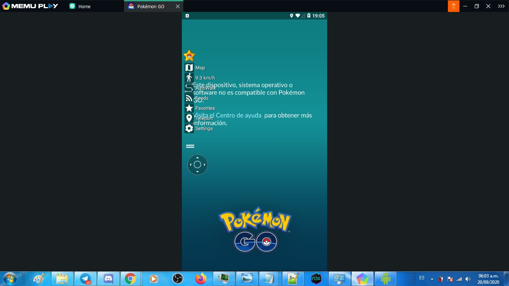Tap the Android Wi-Fi status icon
Viewport: 509px width, 286px height.
coord(297,16)
